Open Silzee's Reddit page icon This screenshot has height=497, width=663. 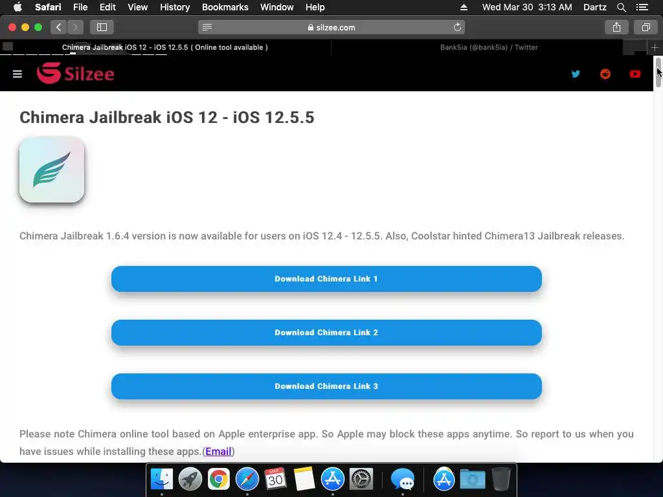tap(605, 74)
